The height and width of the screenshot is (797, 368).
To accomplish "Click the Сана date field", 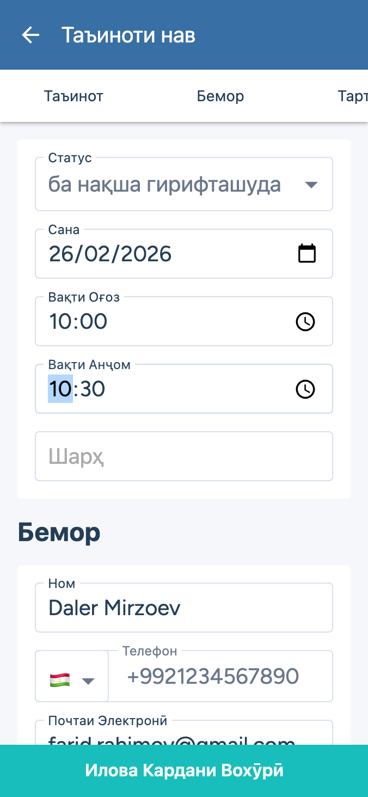I will 163,254.
